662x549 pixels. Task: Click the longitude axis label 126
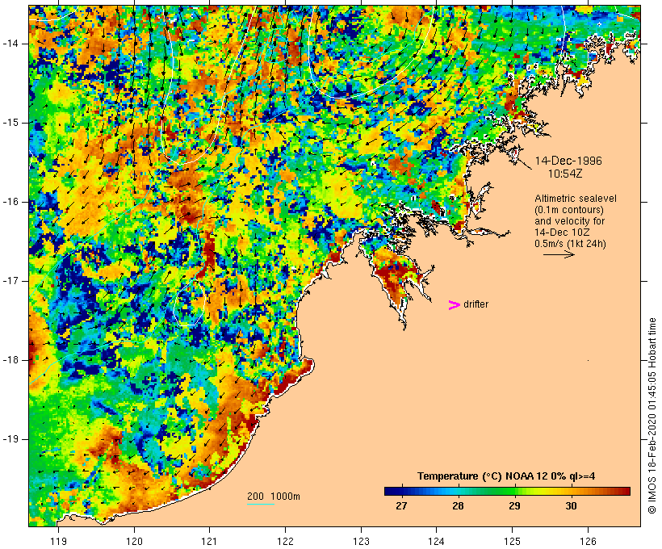pos(588,541)
